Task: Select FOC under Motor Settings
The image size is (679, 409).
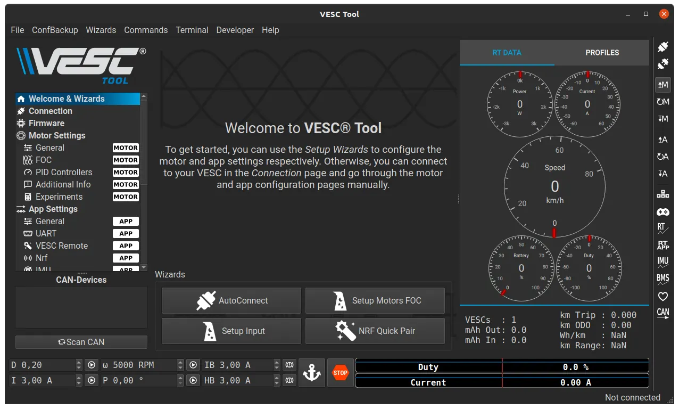Action: [x=78, y=160]
